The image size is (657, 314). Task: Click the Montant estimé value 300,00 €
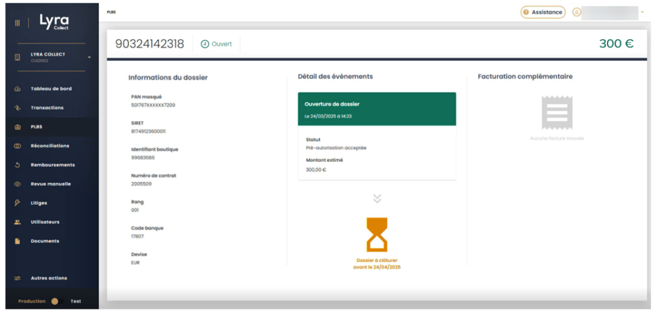[x=316, y=170]
